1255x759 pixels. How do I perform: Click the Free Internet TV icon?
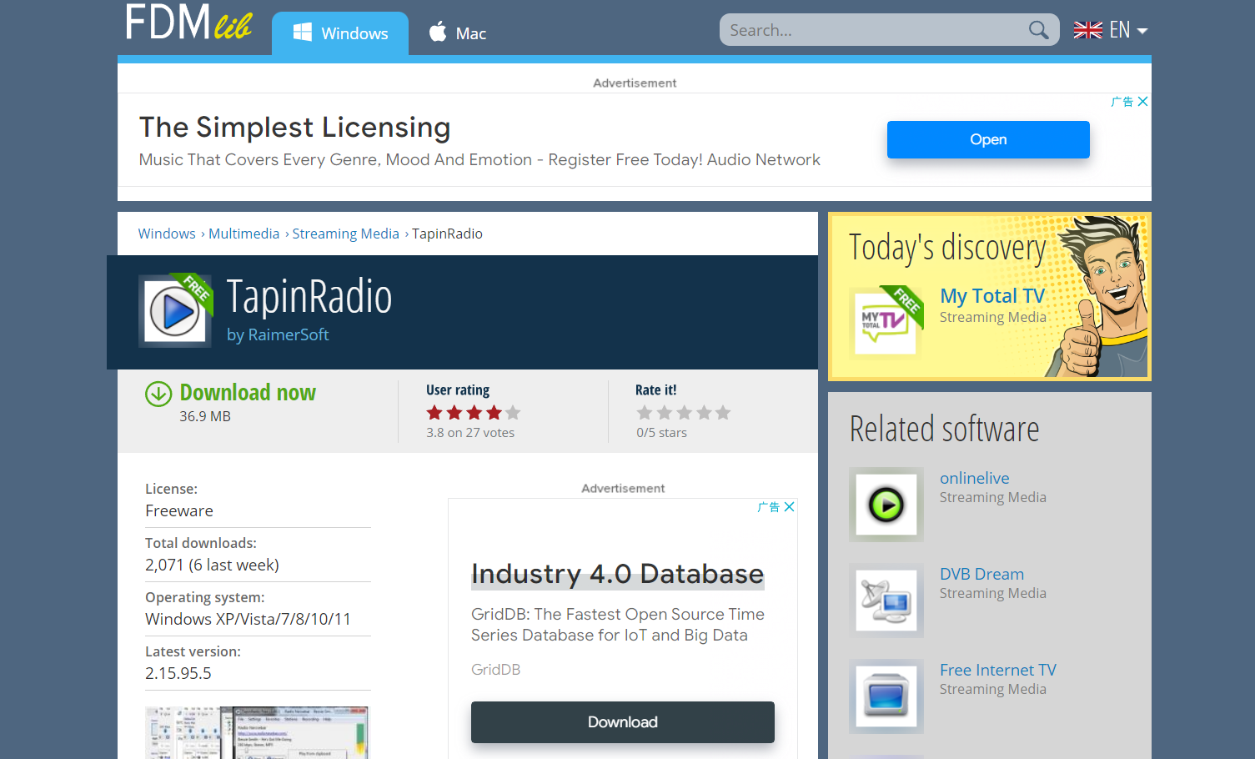[x=886, y=696]
